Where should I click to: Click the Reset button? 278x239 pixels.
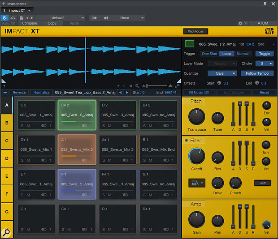pyautogui.click(x=264, y=92)
